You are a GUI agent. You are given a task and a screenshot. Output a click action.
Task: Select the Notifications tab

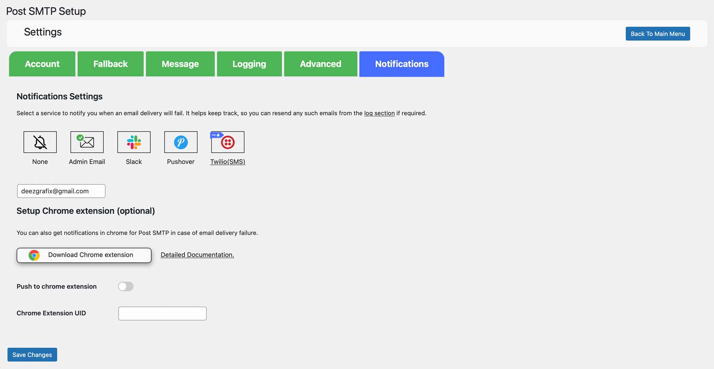pos(401,64)
